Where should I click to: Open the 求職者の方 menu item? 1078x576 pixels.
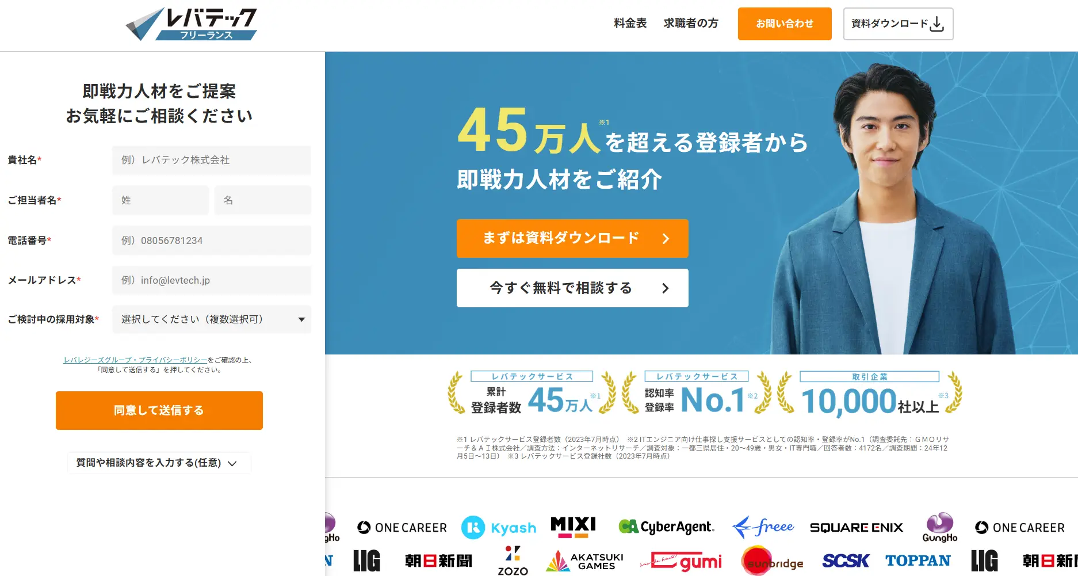(691, 24)
